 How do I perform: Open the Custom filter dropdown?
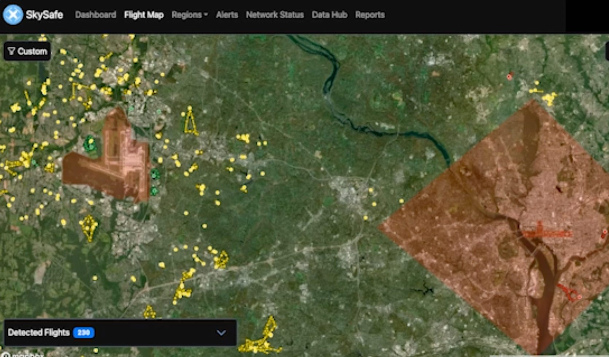tap(28, 51)
